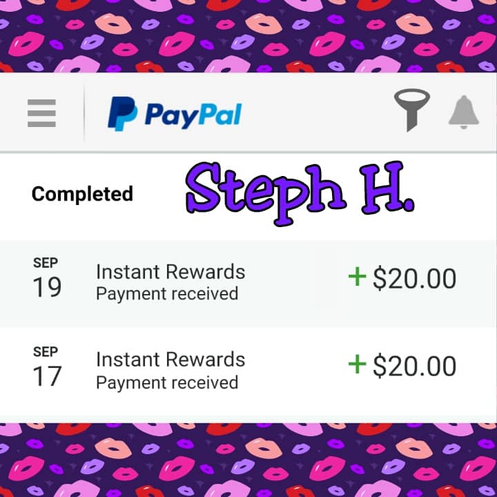Viewport: 497px width, 497px height.
Task: Click the Instant Rewards title dated Sep 19
Action: pyautogui.click(x=170, y=272)
